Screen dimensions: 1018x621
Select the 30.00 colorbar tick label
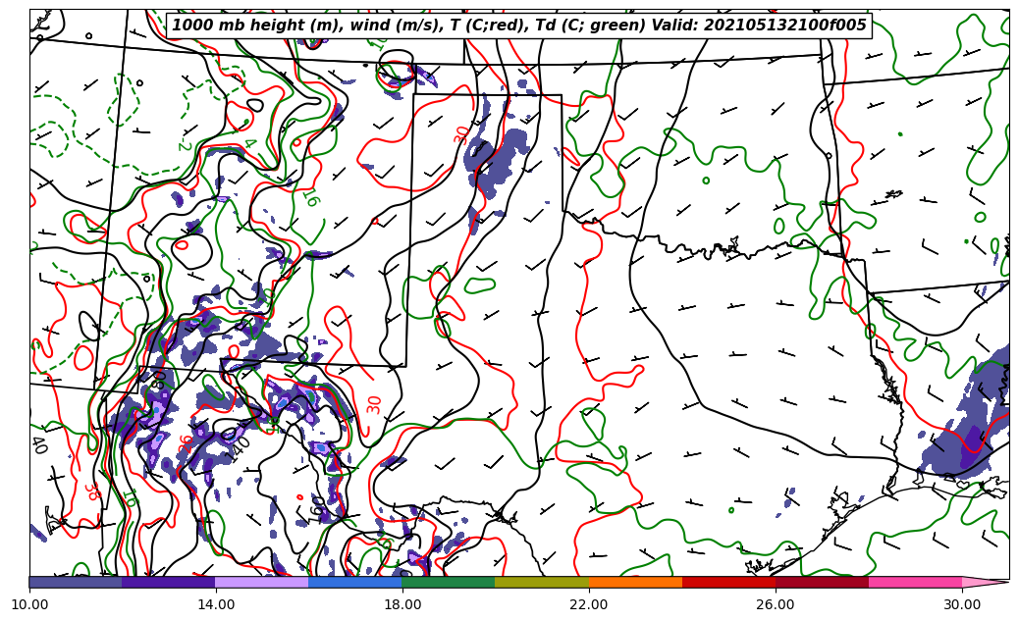(962, 604)
